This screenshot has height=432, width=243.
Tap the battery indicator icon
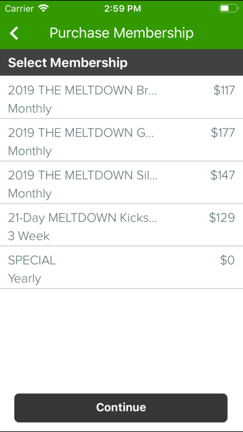click(x=229, y=9)
